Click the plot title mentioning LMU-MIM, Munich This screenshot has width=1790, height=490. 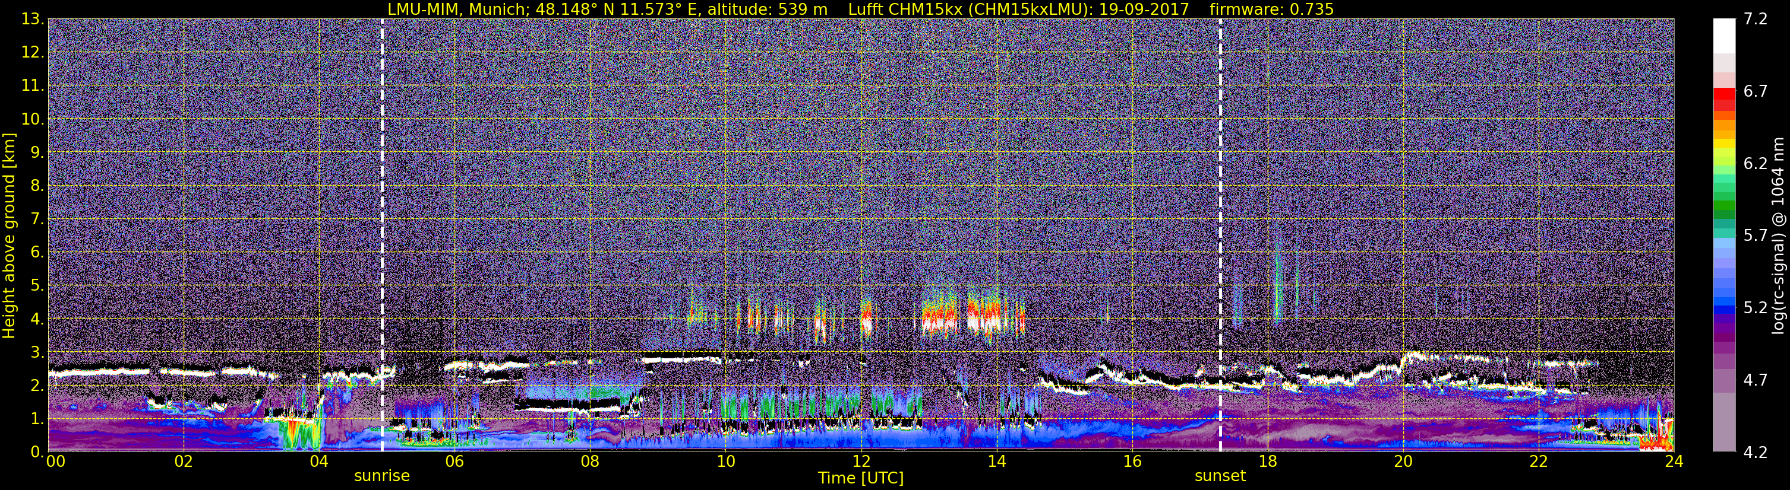(860, 9)
